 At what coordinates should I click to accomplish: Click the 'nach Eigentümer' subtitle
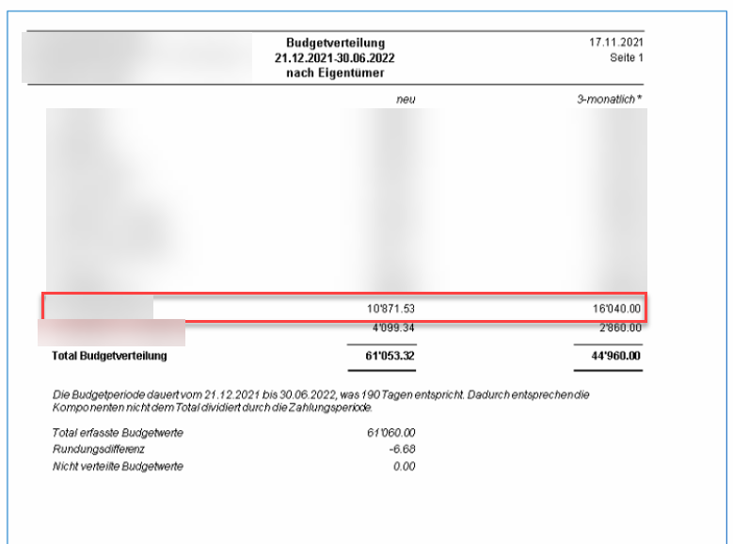tap(335, 73)
